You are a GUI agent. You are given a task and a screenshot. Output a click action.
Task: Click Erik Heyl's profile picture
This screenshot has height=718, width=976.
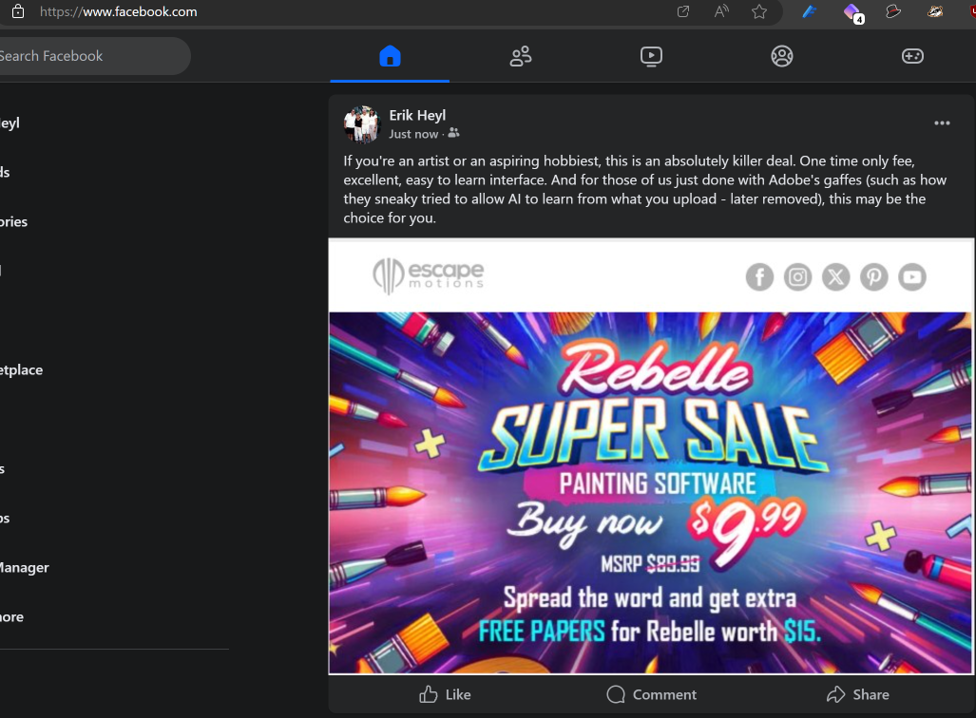click(x=362, y=123)
